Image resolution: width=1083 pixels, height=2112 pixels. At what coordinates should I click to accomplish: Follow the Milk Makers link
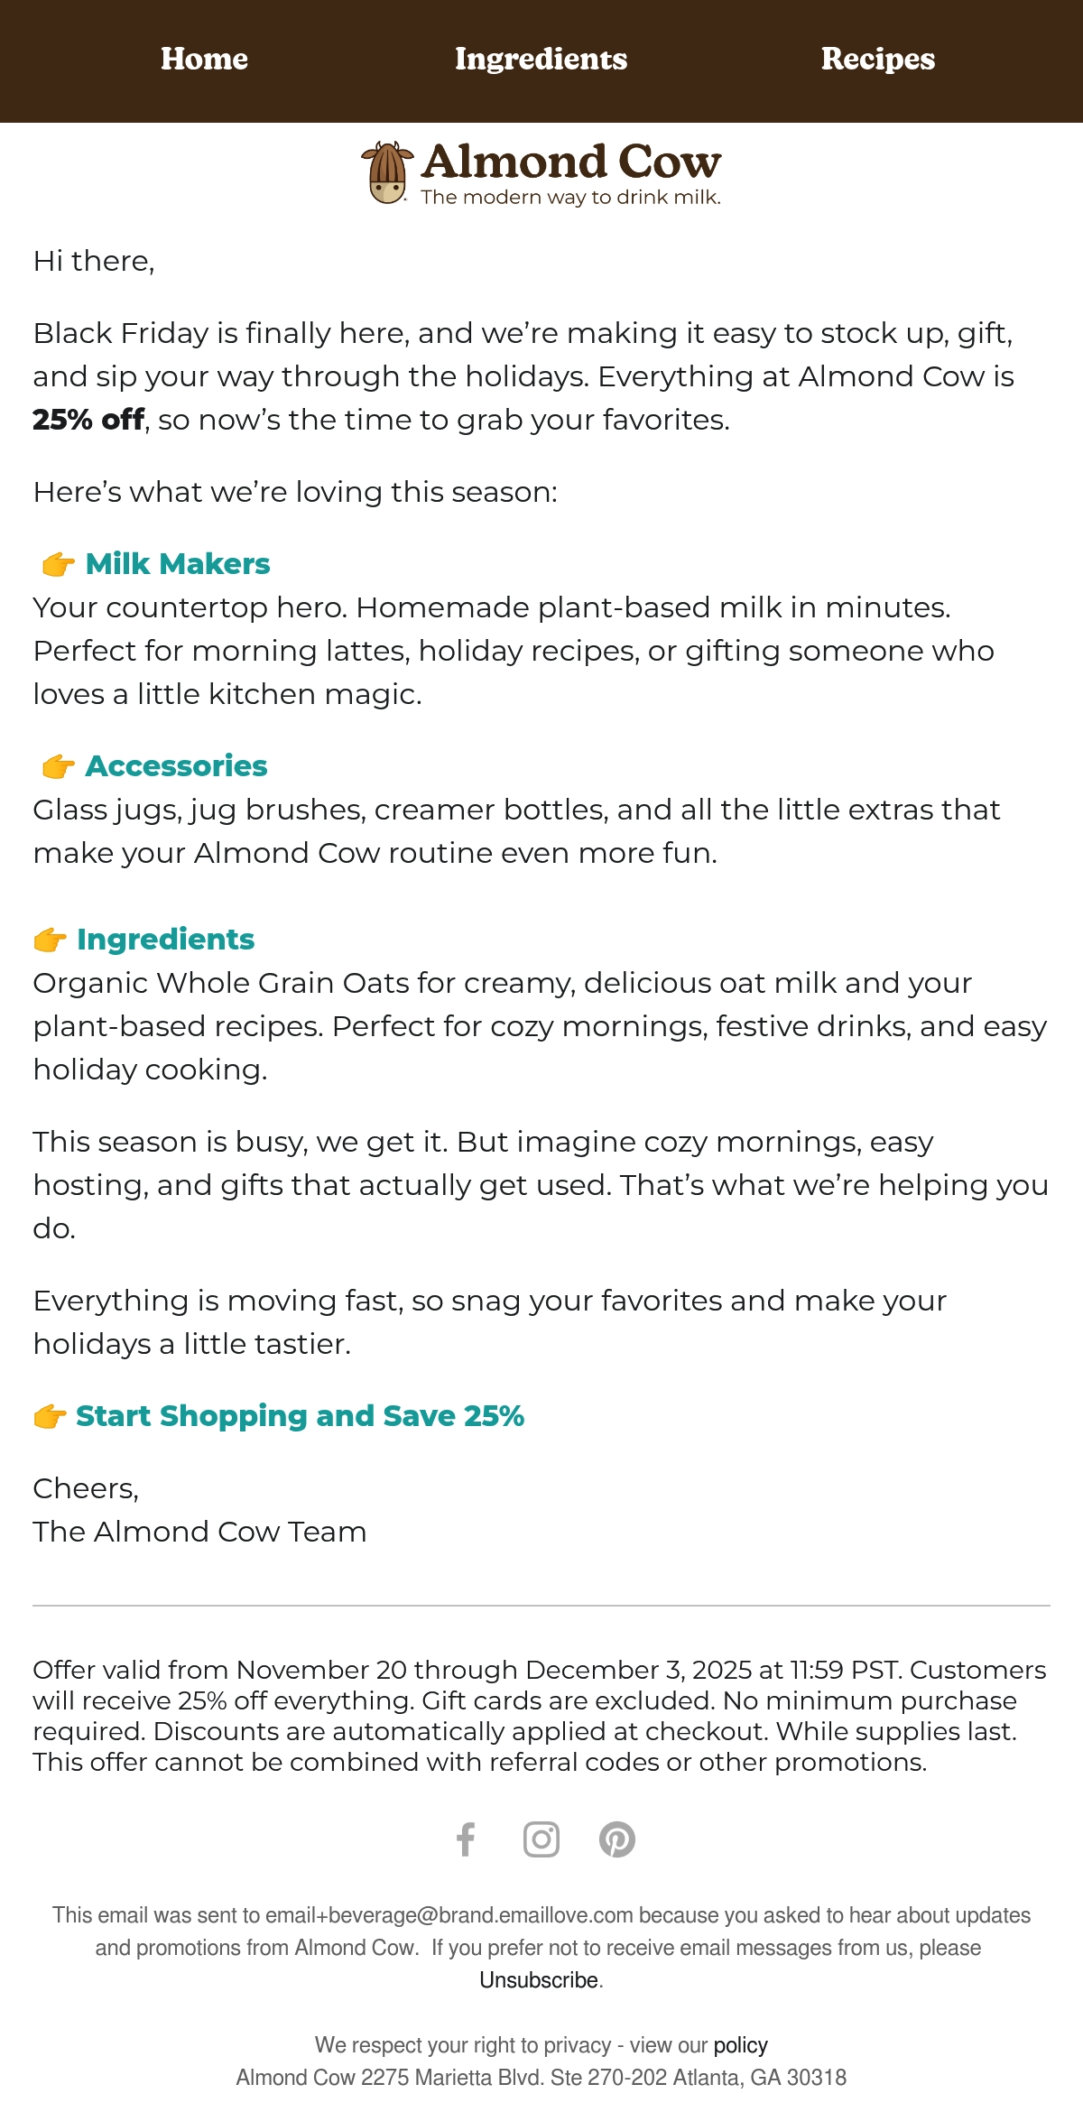pyautogui.click(x=178, y=564)
